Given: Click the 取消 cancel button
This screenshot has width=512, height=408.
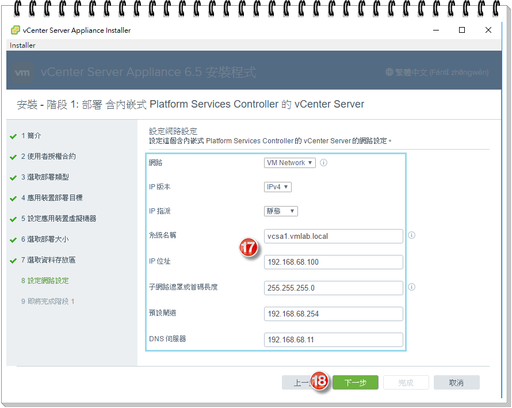Looking at the screenshot, I should click(457, 383).
